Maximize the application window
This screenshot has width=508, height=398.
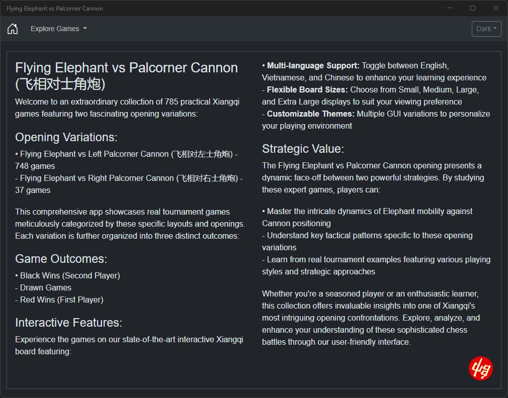click(473, 8)
